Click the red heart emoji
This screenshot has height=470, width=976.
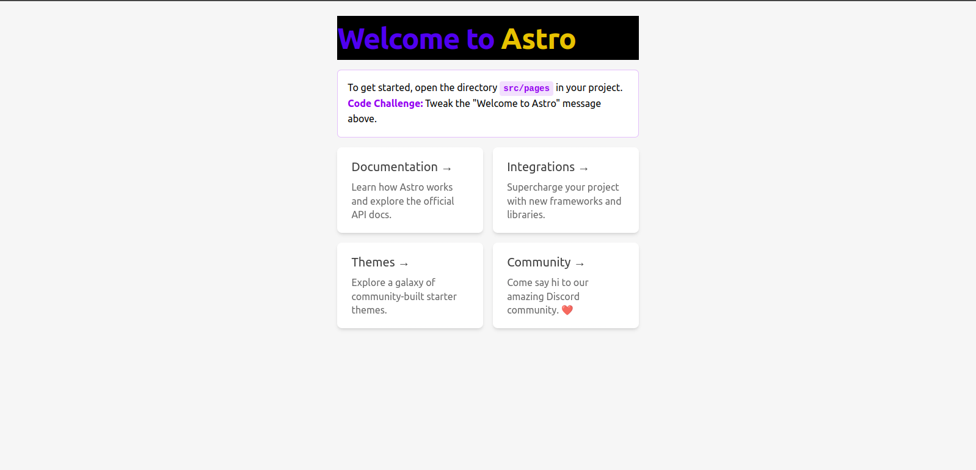[x=567, y=310]
